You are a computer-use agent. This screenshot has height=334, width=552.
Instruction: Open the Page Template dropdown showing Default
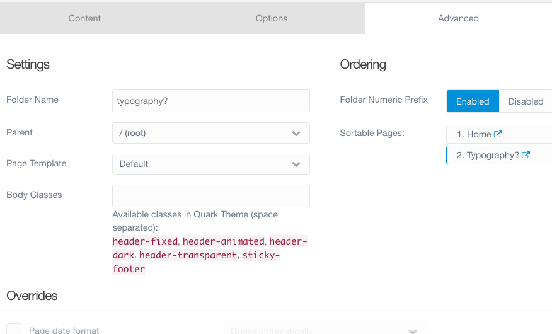tap(211, 164)
